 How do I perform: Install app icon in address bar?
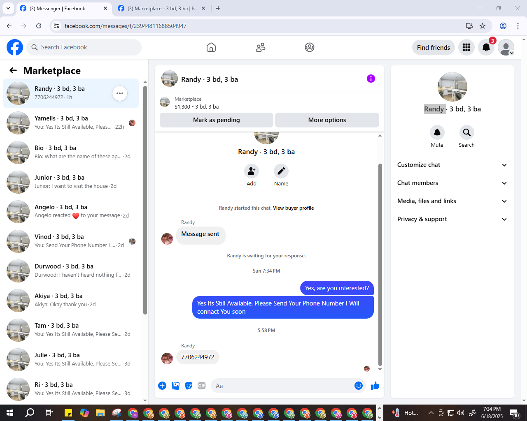coord(469,26)
